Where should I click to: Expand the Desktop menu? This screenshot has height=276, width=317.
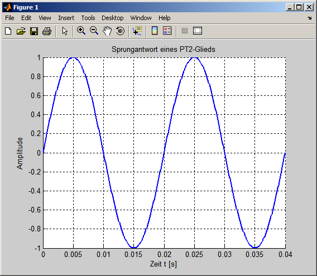[113, 18]
